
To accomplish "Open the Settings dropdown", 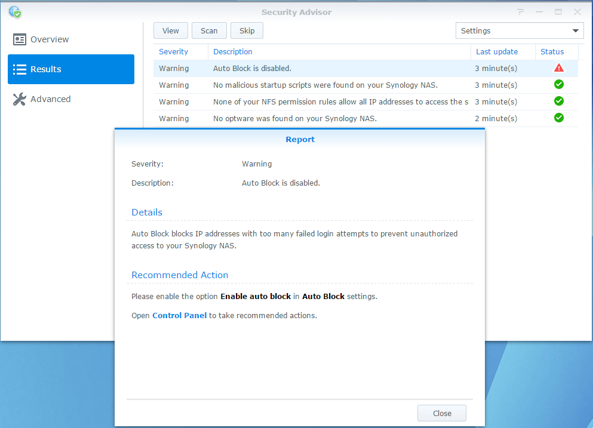I will [520, 30].
